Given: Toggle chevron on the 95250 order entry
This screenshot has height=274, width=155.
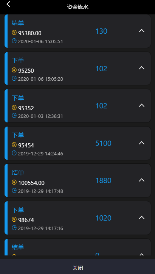Looking at the screenshot, I should click(141, 68).
